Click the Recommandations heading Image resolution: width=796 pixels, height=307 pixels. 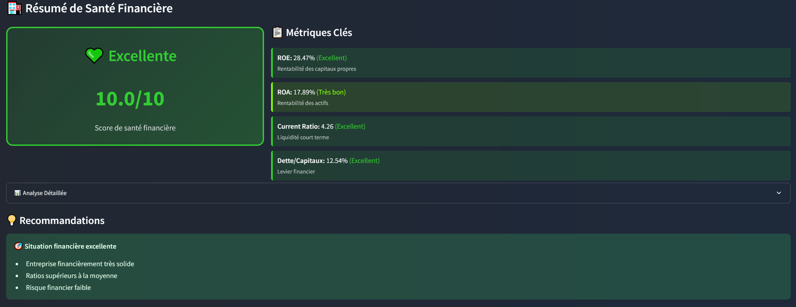click(x=62, y=220)
